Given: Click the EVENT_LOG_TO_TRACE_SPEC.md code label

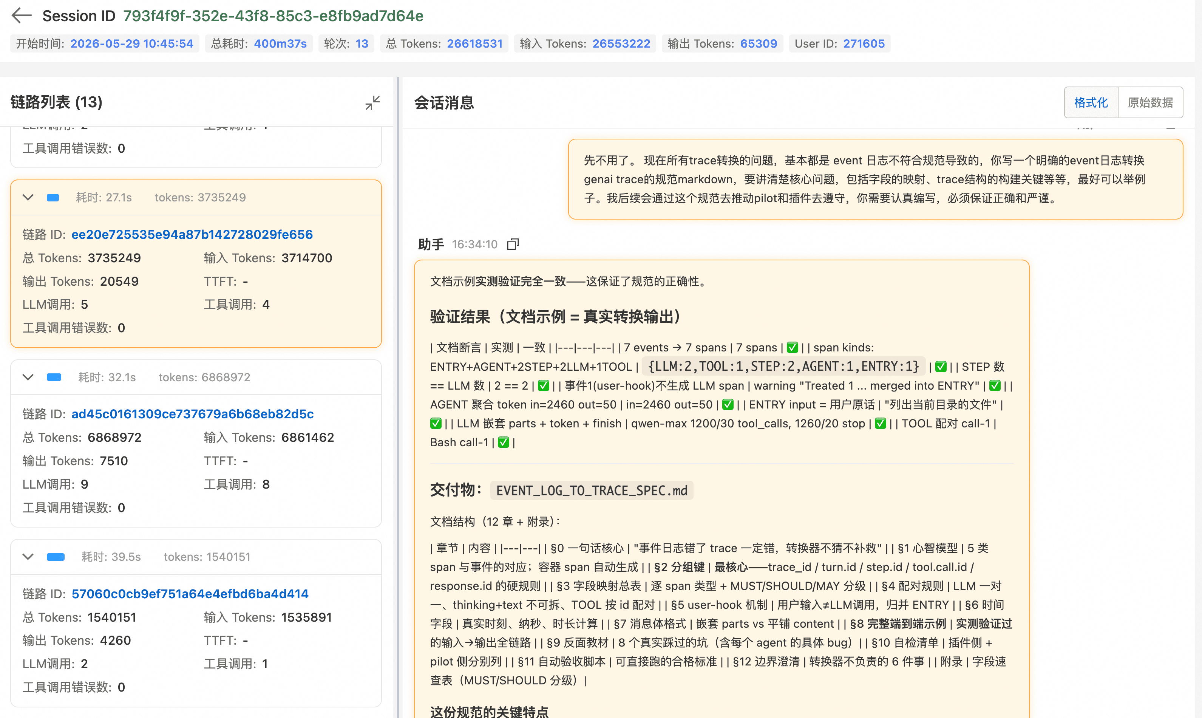Looking at the screenshot, I should [592, 490].
